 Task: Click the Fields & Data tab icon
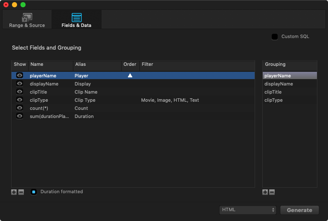point(77,18)
